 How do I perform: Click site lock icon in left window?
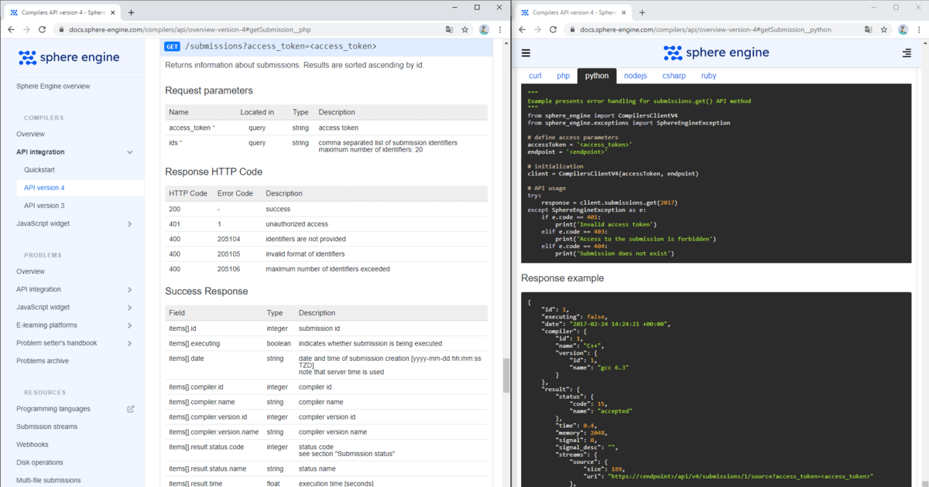[x=62, y=29]
